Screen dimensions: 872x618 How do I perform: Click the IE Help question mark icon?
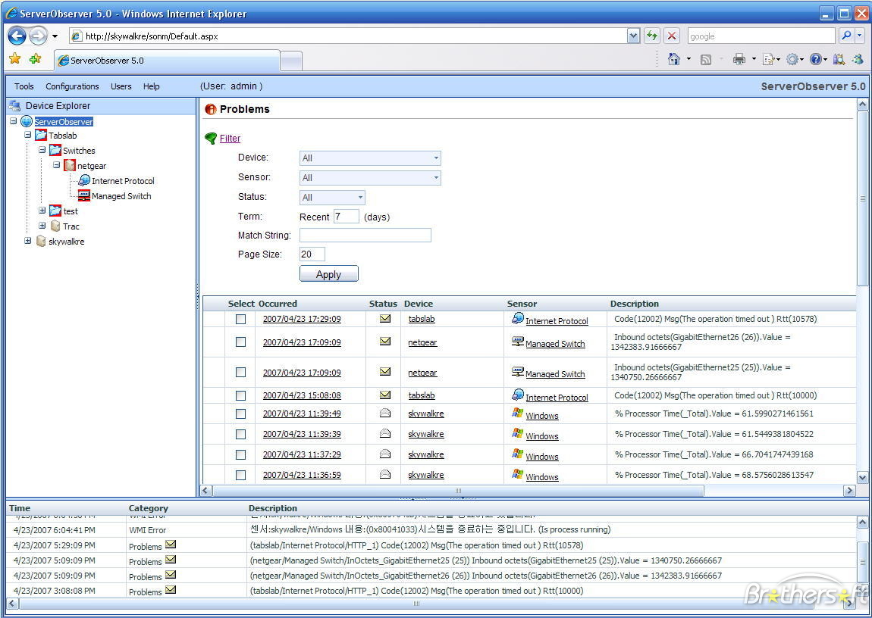[815, 59]
